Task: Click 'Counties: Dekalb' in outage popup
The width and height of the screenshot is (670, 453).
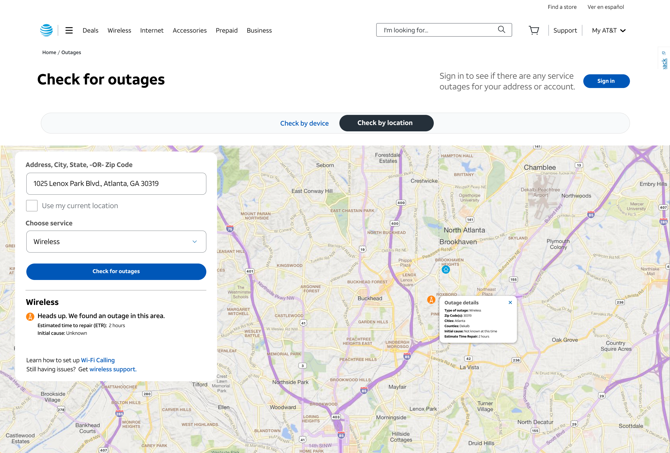Action: pyautogui.click(x=457, y=326)
